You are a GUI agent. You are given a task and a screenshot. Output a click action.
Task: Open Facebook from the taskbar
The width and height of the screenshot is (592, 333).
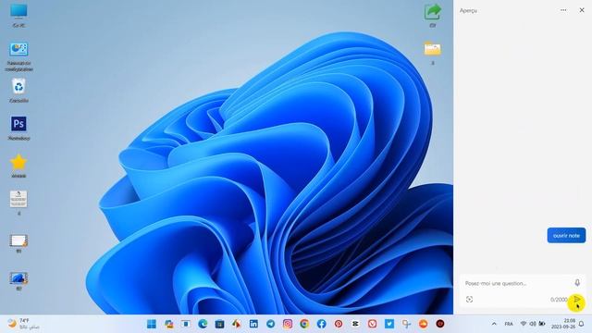coord(321,324)
